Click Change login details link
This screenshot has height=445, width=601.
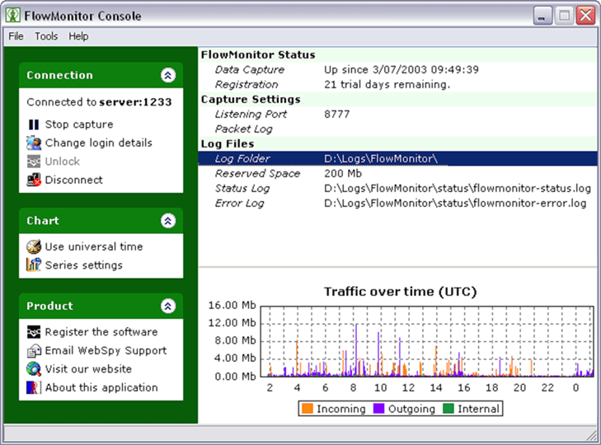tap(98, 143)
